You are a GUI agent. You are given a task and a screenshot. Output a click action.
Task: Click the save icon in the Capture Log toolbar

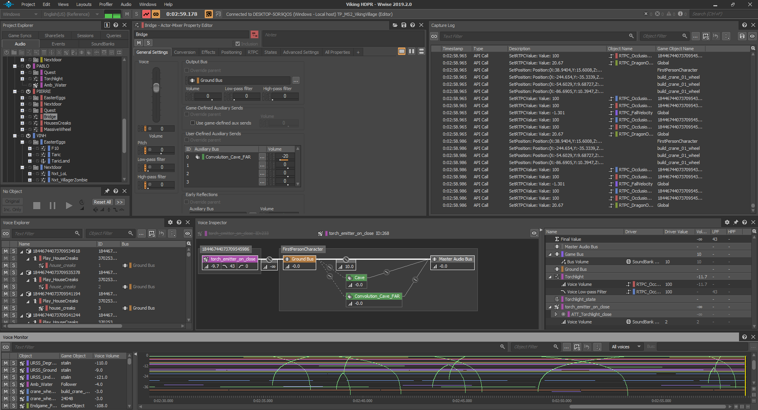click(x=743, y=36)
